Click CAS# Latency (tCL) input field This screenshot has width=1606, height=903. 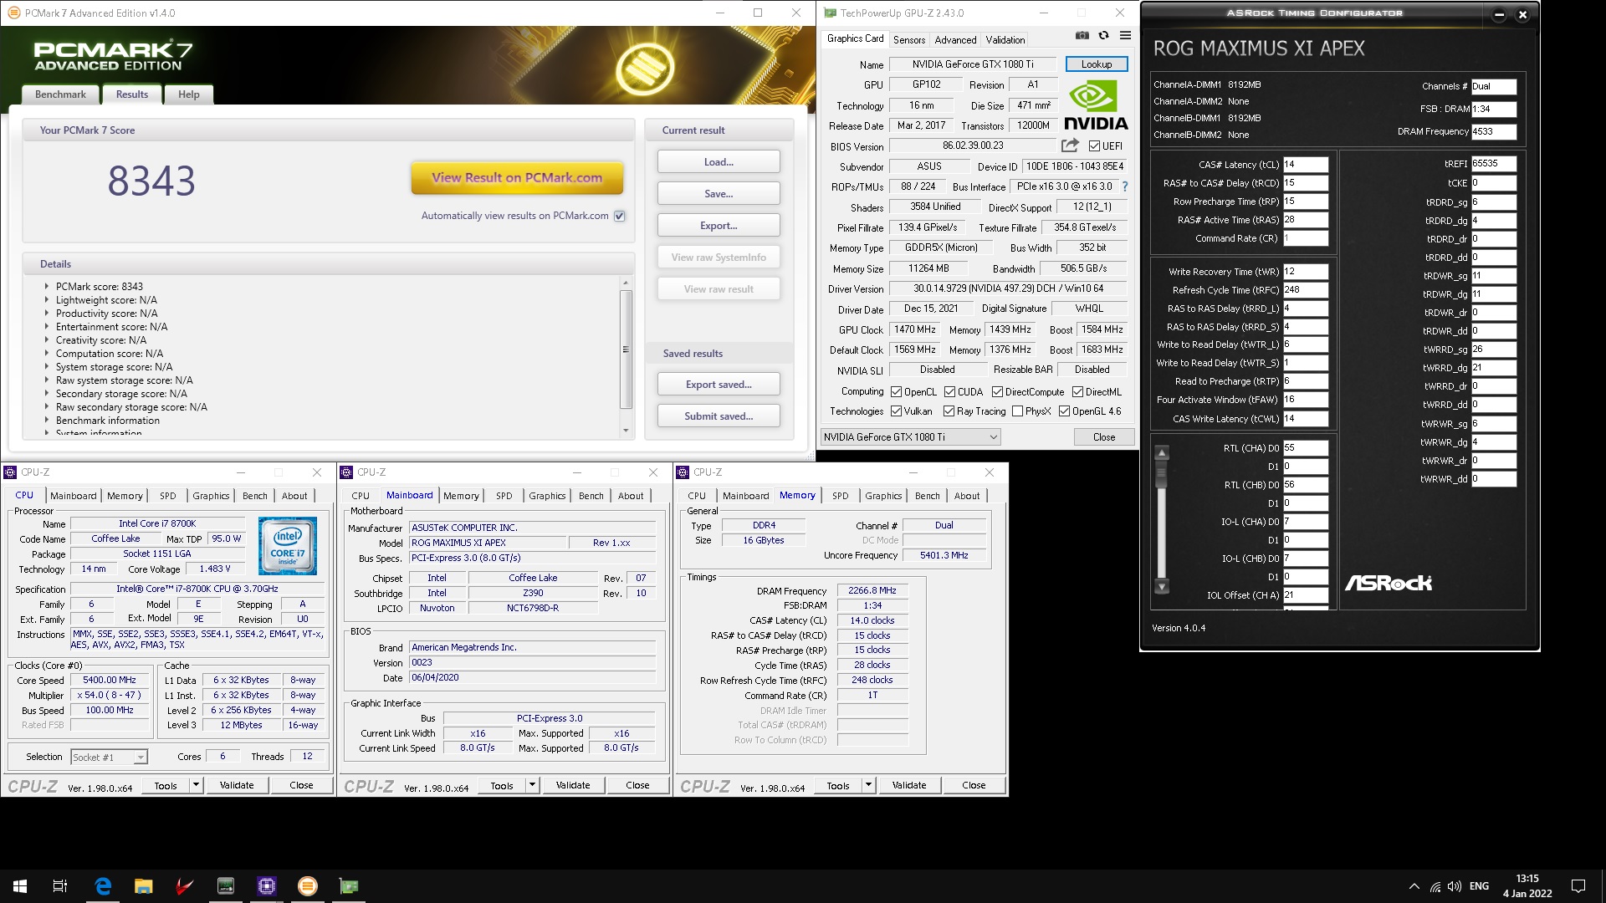pos(1305,165)
